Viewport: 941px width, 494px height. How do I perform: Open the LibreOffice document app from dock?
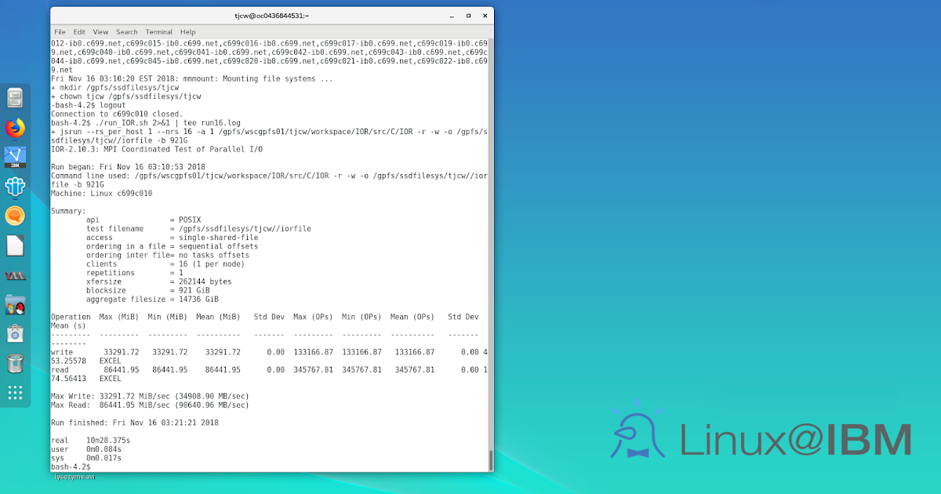click(15, 244)
